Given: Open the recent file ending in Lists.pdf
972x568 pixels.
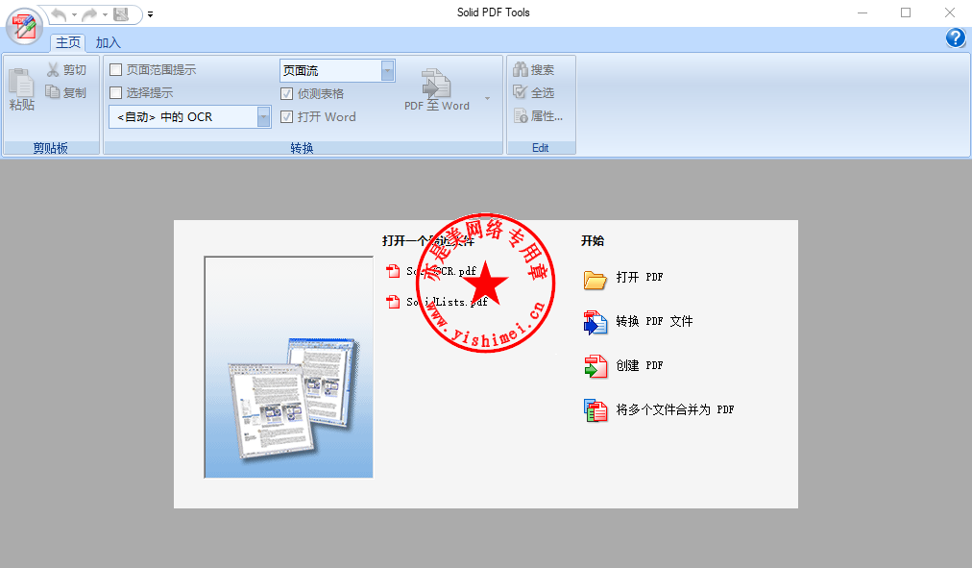Looking at the screenshot, I should 447,302.
